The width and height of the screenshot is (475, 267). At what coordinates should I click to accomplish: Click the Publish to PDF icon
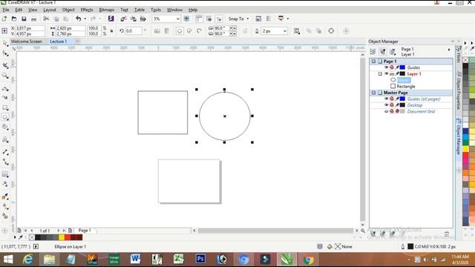[142, 19]
